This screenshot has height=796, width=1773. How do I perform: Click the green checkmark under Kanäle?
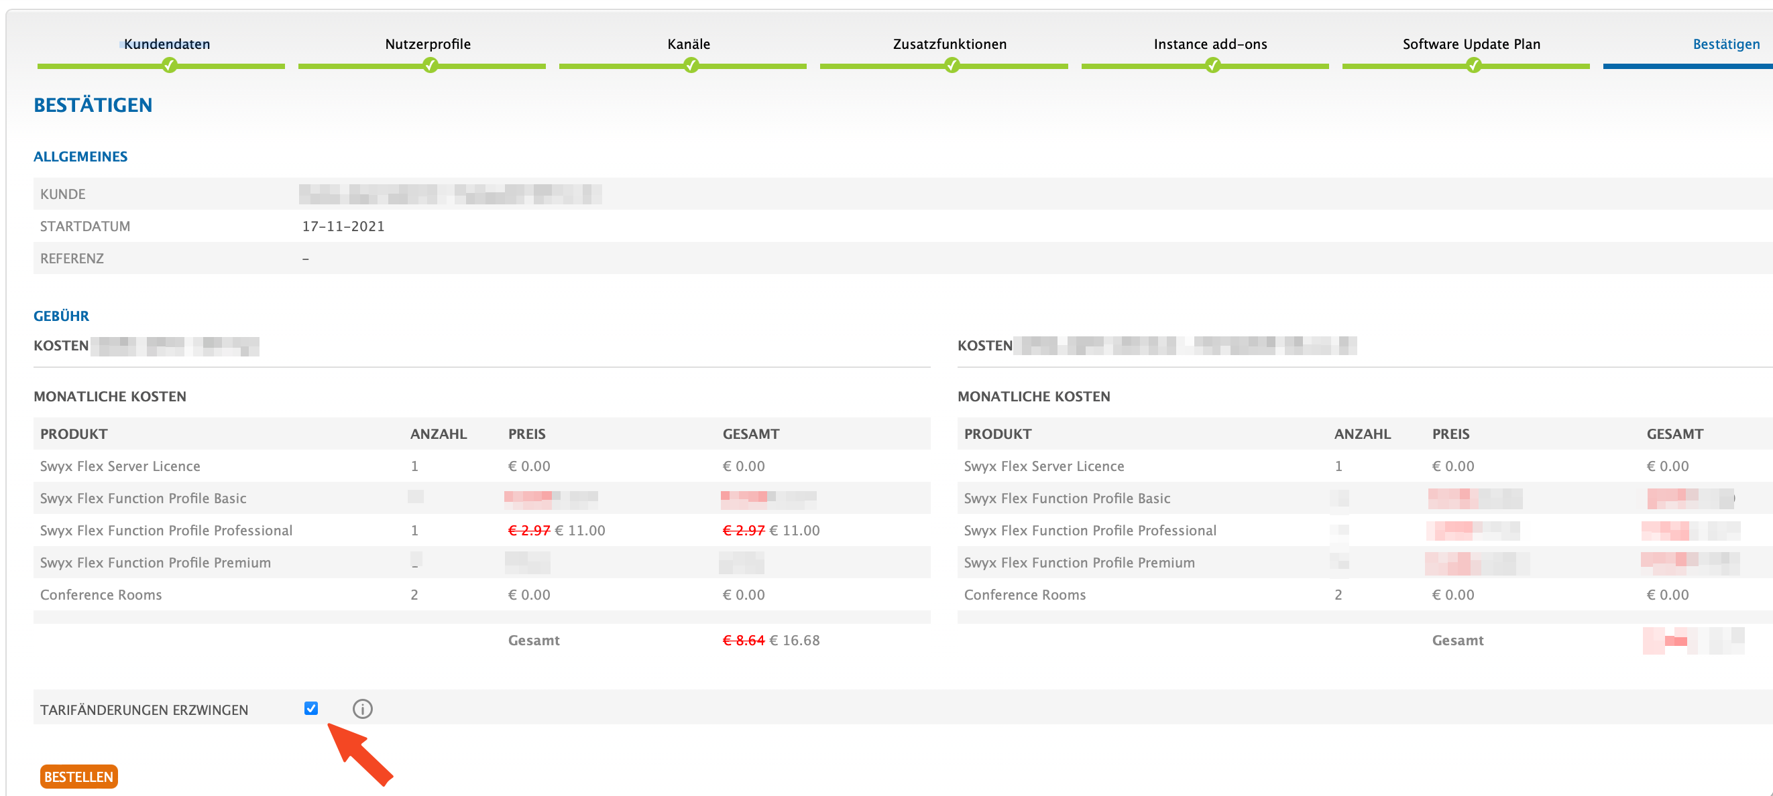pos(691,66)
